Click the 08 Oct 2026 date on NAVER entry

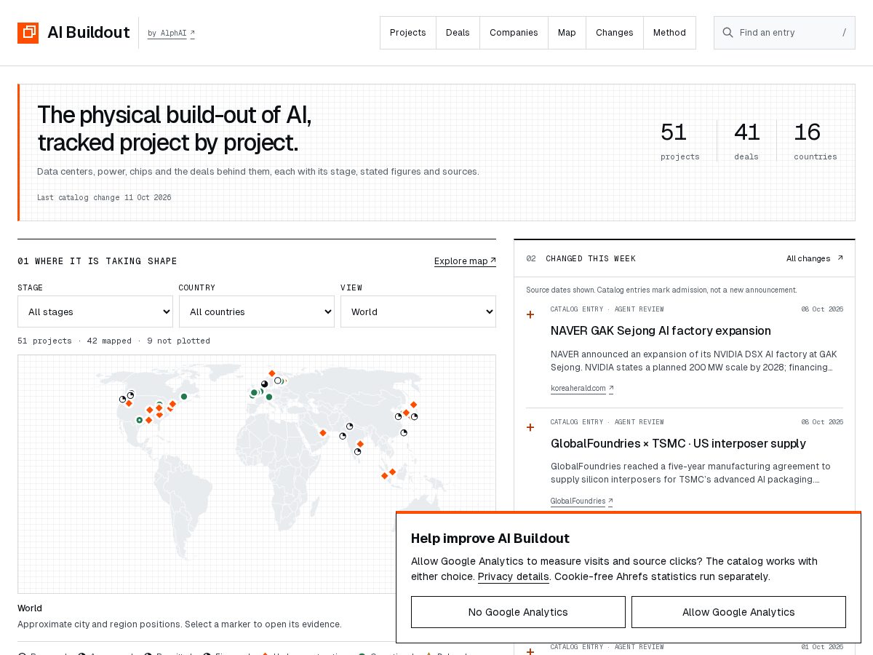[822, 309]
